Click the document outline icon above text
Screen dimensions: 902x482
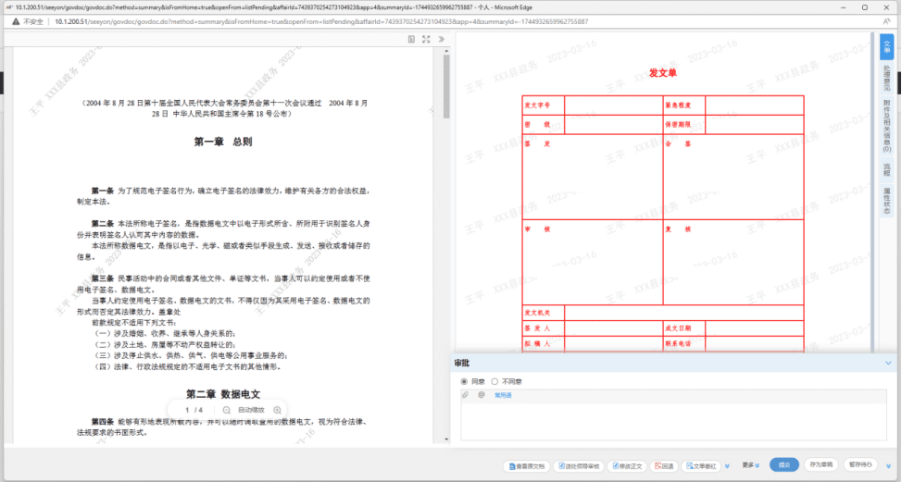411,39
